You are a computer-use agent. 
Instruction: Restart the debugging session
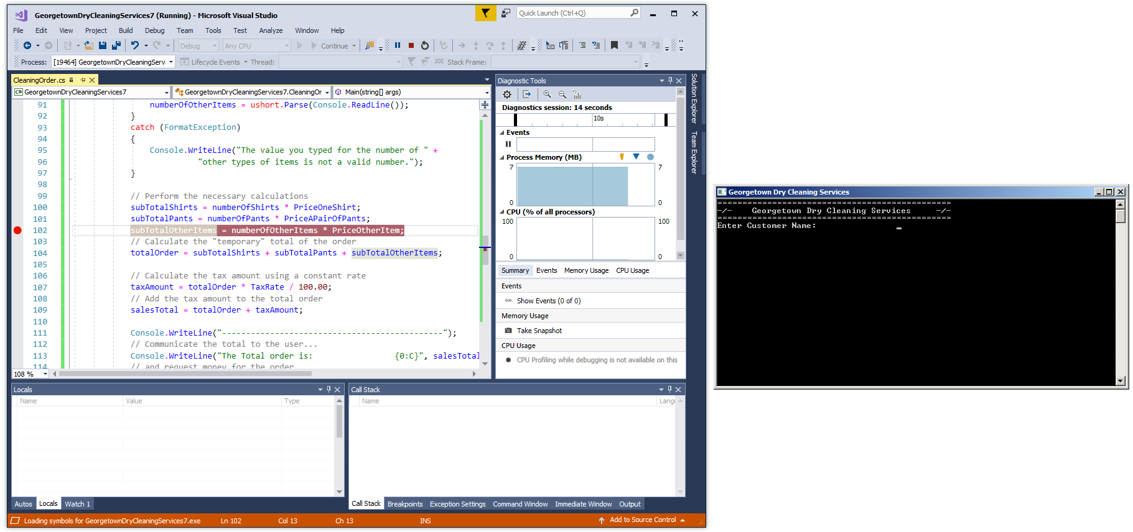click(x=425, y=45)
